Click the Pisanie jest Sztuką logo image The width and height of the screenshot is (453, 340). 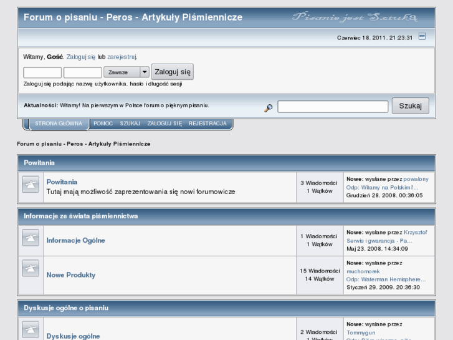[x=355, y=17]
